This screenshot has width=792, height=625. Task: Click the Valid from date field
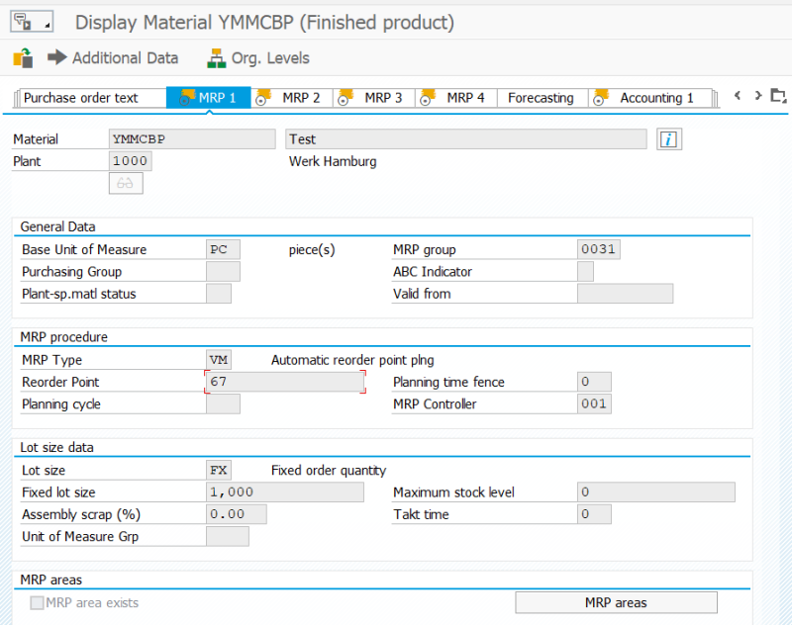pos(626,294)
